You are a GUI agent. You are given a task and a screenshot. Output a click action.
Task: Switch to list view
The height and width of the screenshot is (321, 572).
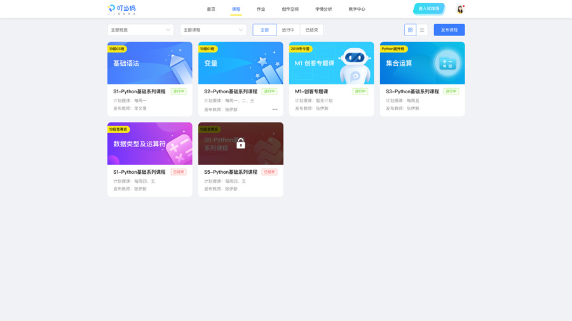pos(422,30)
